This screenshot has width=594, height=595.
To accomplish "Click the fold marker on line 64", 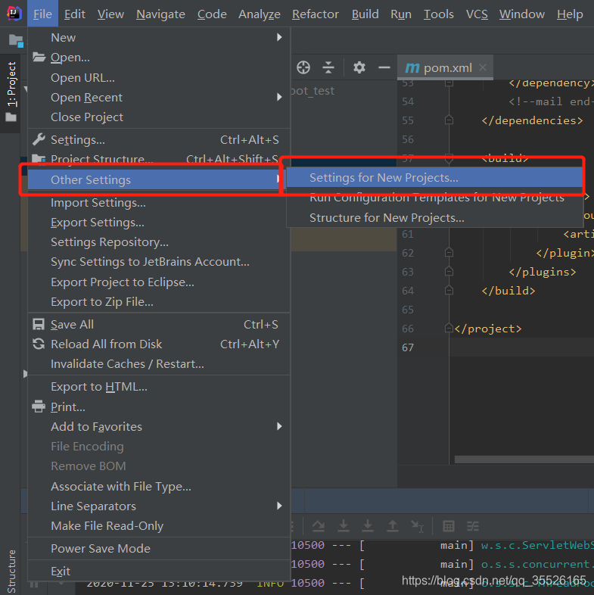I will [449, 291].
